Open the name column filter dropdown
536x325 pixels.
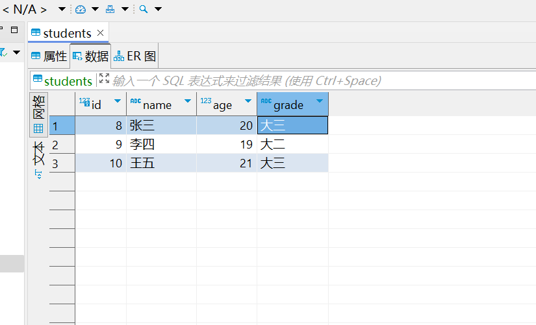(187, 101)
